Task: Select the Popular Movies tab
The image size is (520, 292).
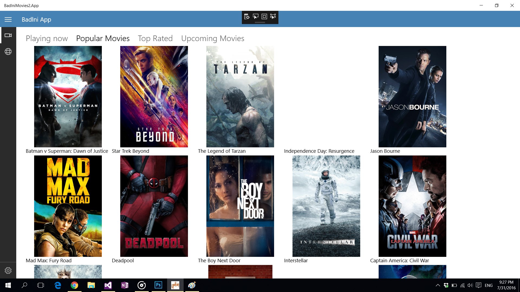Action: point(103,38)
